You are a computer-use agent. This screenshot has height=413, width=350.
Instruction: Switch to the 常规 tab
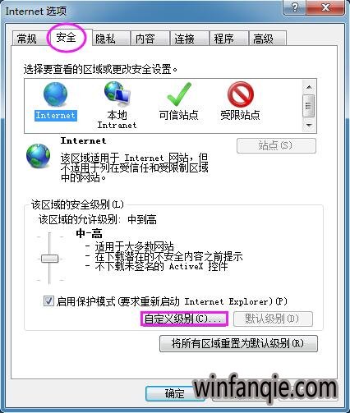(x=26, y=39)
